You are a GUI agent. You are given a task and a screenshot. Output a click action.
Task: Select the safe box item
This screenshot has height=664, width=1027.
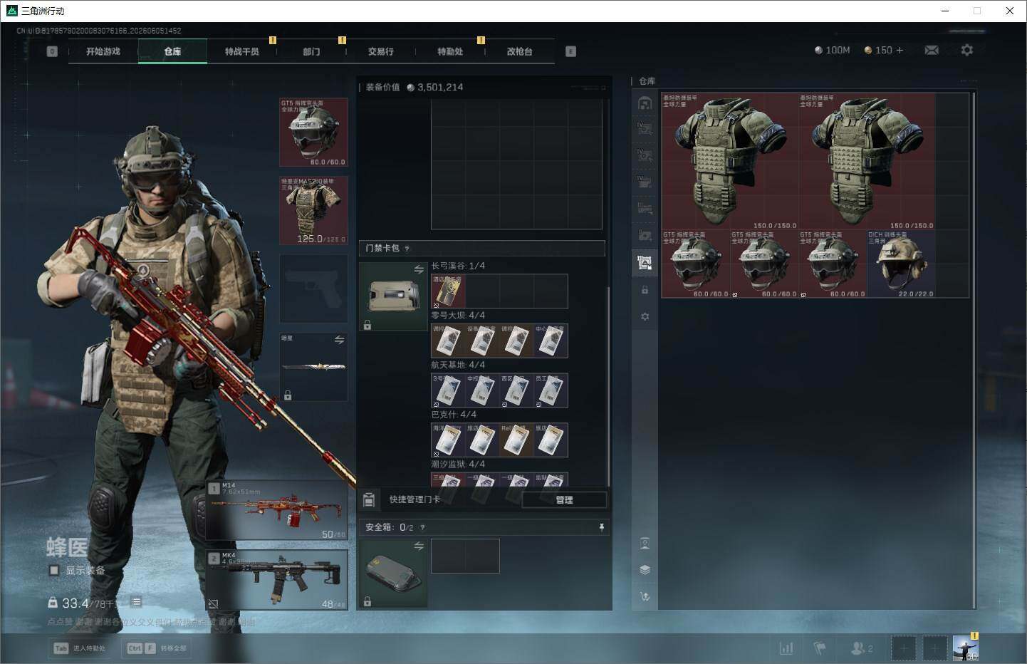pos(392,573)
